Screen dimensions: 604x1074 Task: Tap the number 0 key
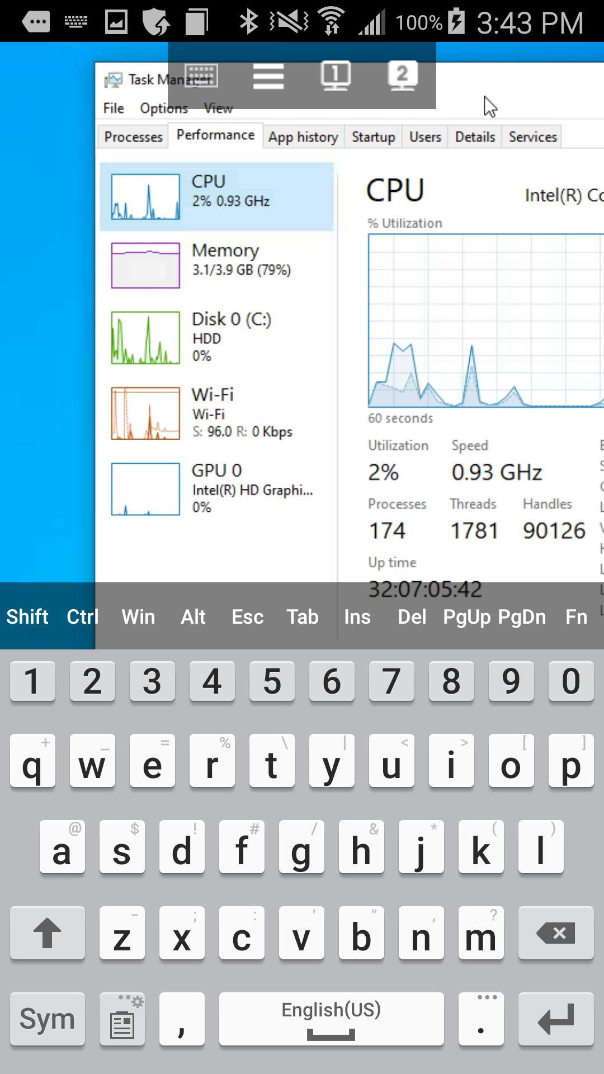coord(571,681)
